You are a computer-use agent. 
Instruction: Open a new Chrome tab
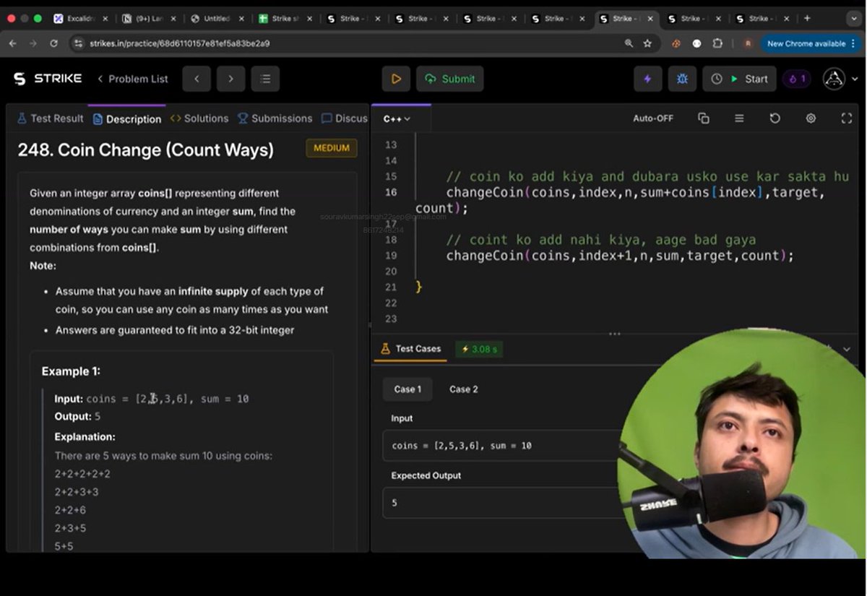pyautogui.click(x=807, y=18)
